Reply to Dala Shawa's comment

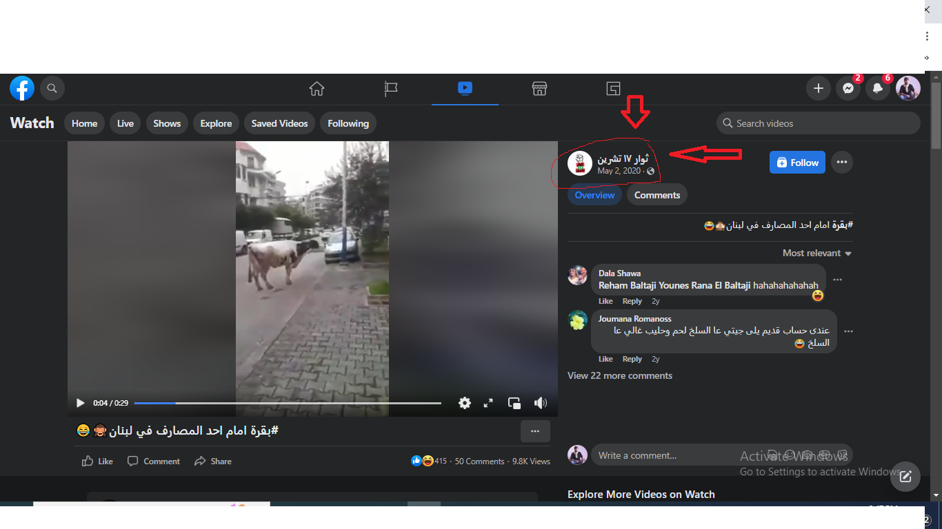coord(632,301)
